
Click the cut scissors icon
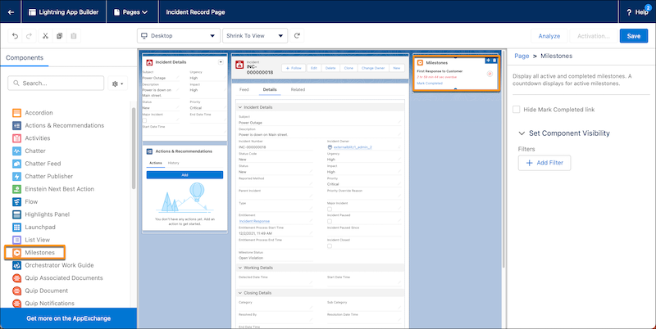(46, 36)
